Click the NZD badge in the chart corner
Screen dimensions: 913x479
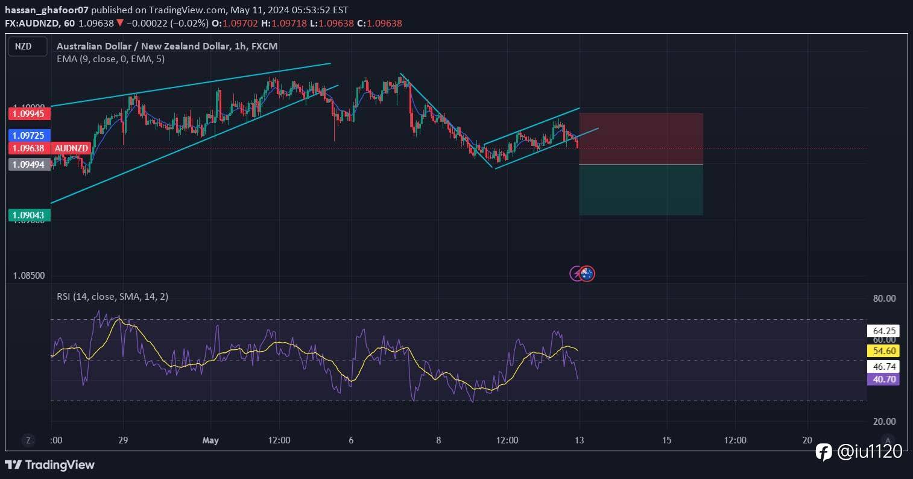pyautogui.click(x=27, y=46)
